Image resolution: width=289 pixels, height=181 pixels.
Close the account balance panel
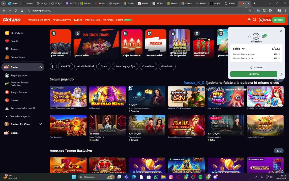click(x=281, y=31)
